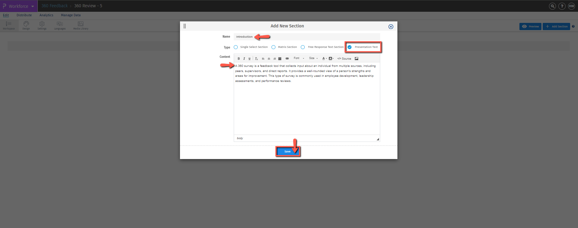This screenshot has width=578, height=228.
Task: Toggle bold formatting in the editor
Action: pos(239,58)
